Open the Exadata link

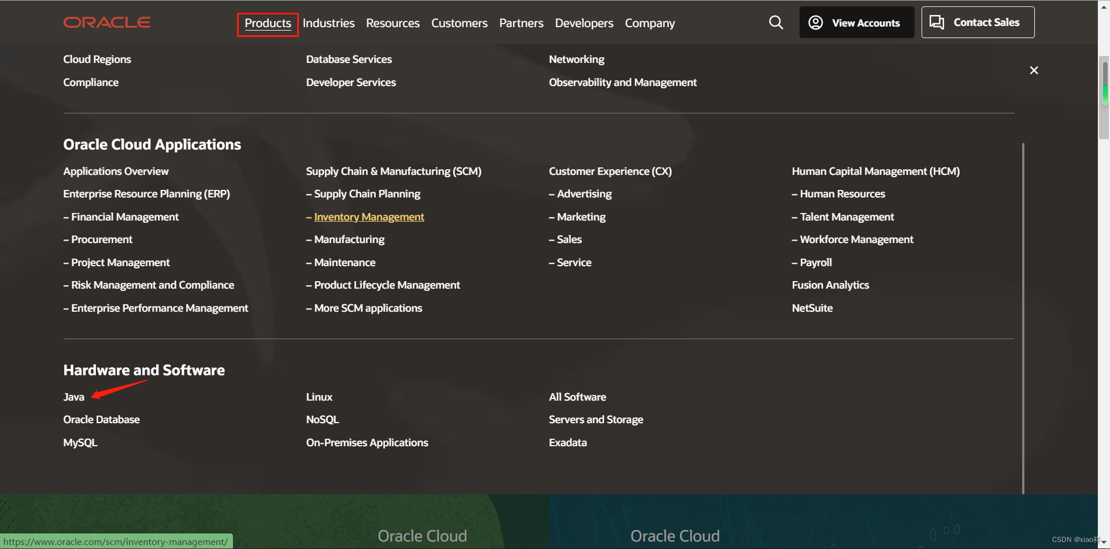[568, 443]
